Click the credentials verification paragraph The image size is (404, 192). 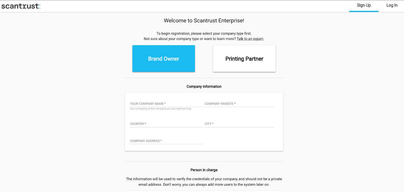pos(204,182)
